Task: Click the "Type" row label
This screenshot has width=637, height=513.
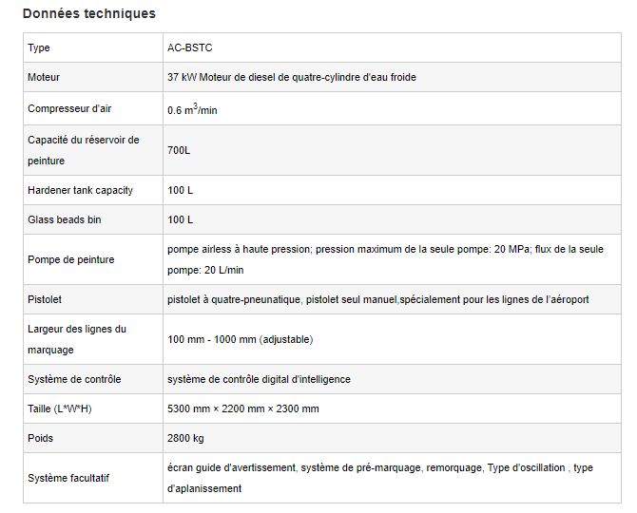Action: click(x=39, y=47)
